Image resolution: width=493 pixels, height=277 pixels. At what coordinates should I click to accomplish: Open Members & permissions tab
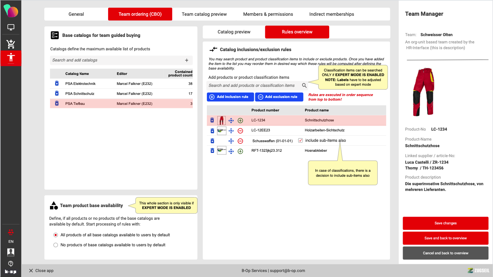[x=268, y=14]
